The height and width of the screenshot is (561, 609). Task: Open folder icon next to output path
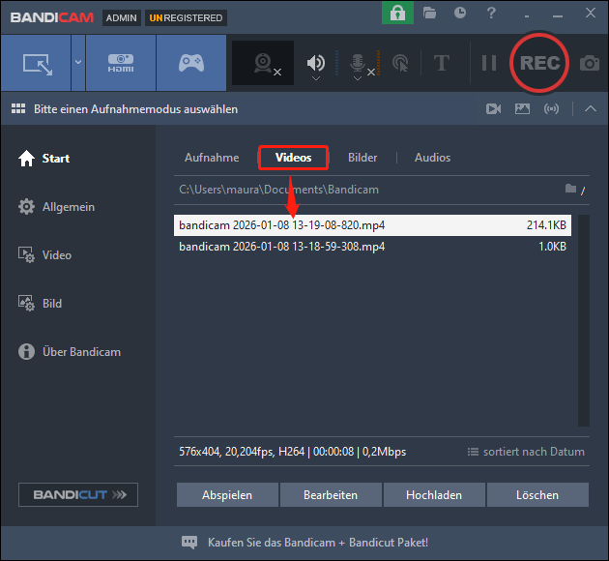pyautogui.click(x=570, y=189)
